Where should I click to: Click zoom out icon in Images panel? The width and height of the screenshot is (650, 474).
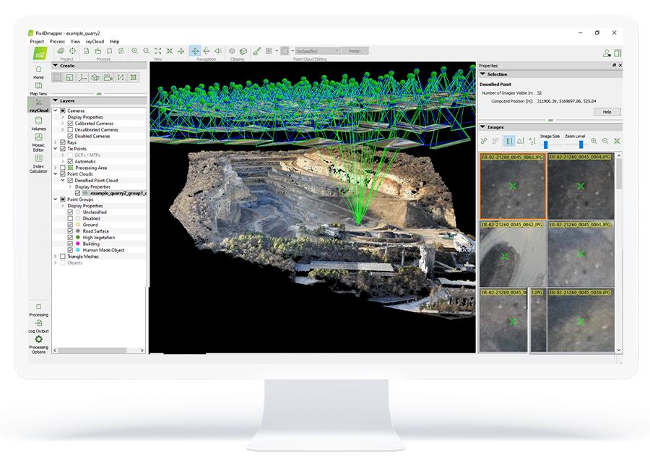tap(605, 141)
